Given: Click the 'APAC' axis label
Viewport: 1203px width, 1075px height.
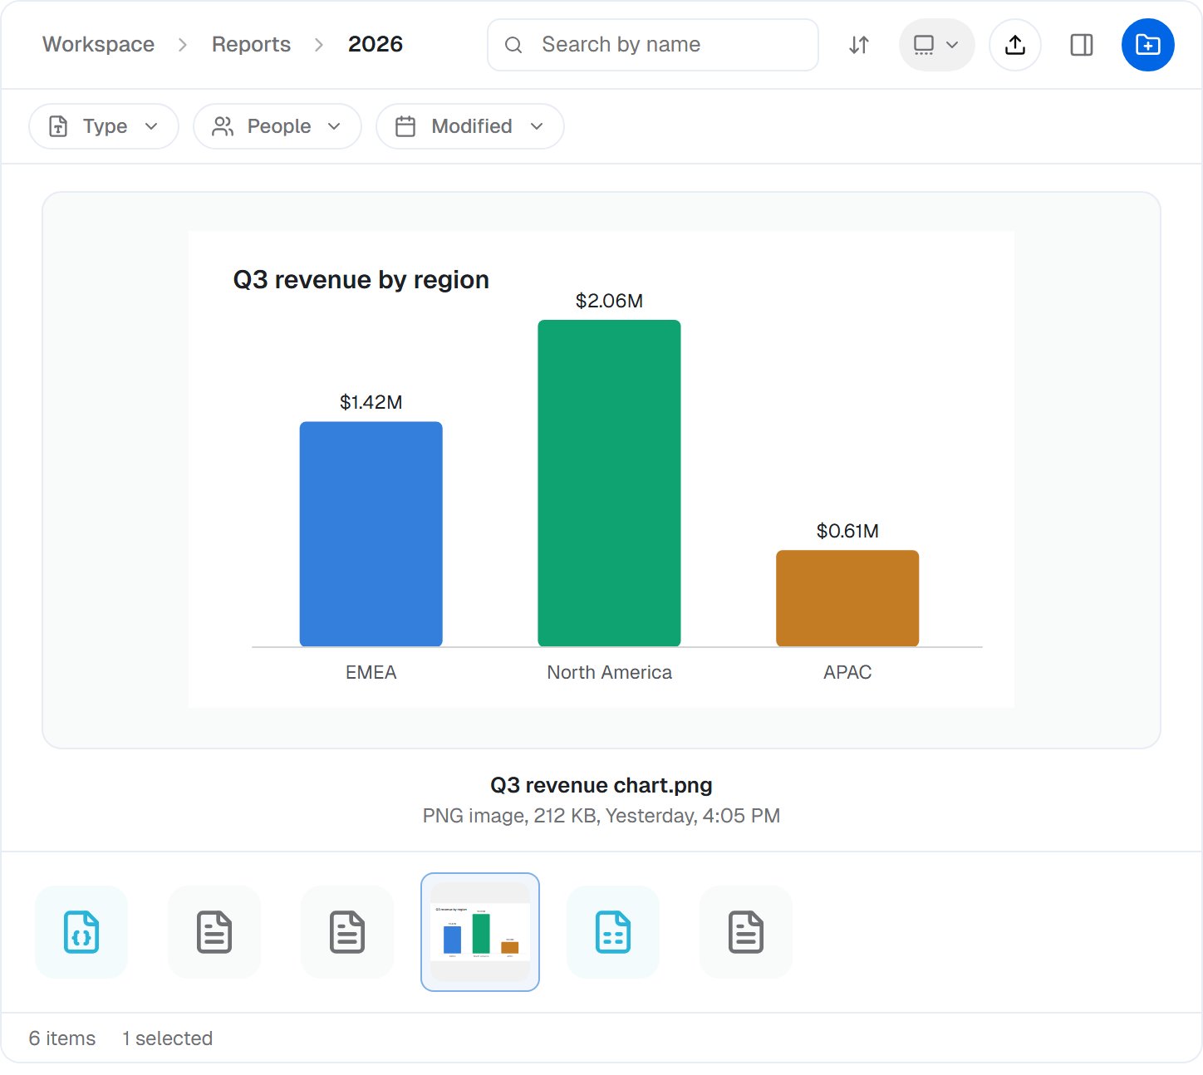Looking at the screenshot, I should (x=847, y=672).
